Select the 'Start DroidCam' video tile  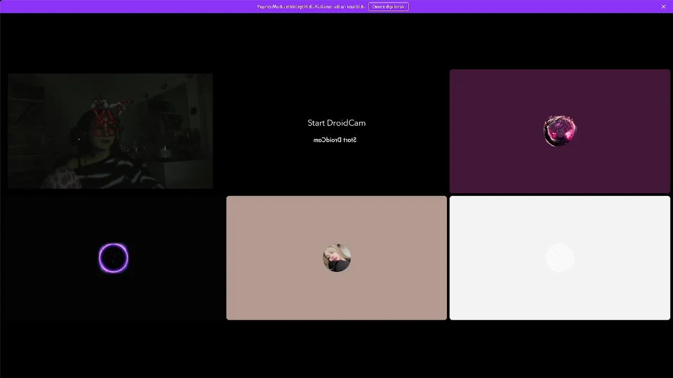[x=336, y=131]
